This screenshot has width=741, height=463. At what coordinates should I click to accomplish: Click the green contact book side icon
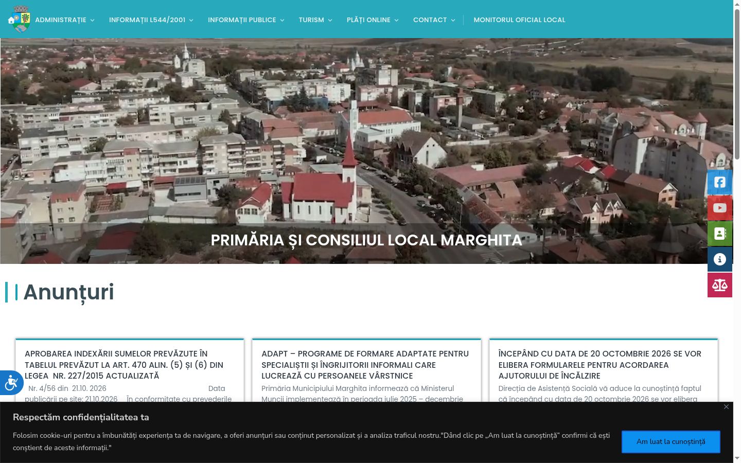coord(720,234)
